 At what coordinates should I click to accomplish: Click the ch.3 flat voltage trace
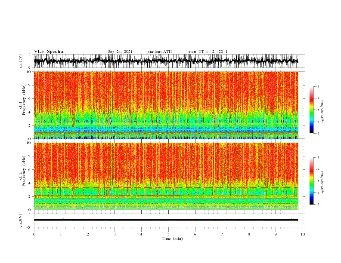coord(166,220)
